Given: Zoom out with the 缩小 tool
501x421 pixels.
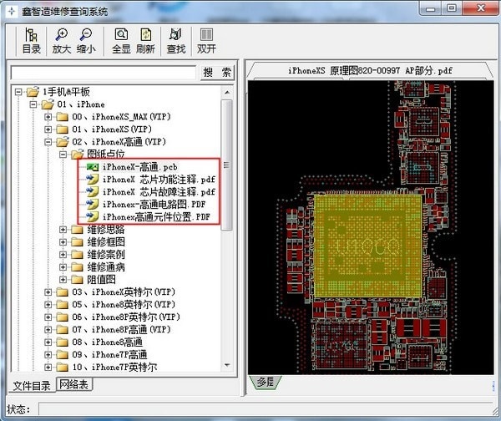Looking at the screenshot, I should pos(86,41).
